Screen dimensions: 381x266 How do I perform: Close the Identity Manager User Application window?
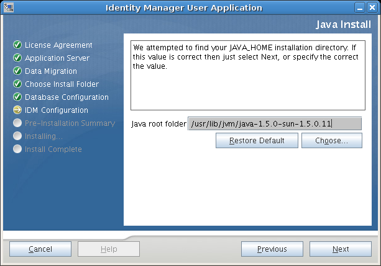tap(373, 7)
